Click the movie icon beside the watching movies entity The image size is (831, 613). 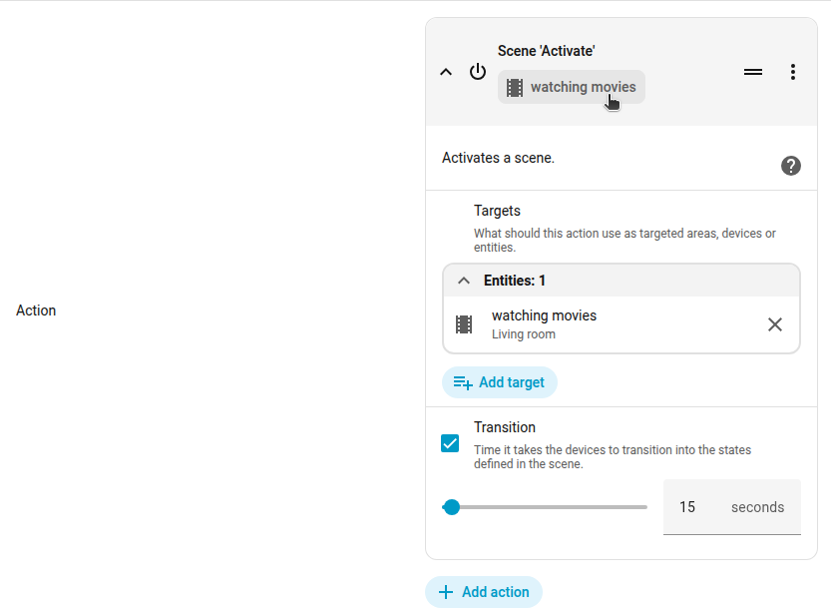[x=463, y=323]
